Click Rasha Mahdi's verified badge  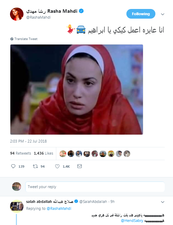click(81, 11)
